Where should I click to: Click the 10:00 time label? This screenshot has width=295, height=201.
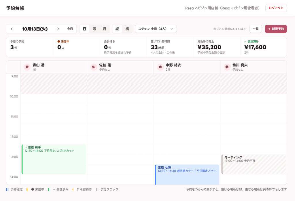point(14,96)
